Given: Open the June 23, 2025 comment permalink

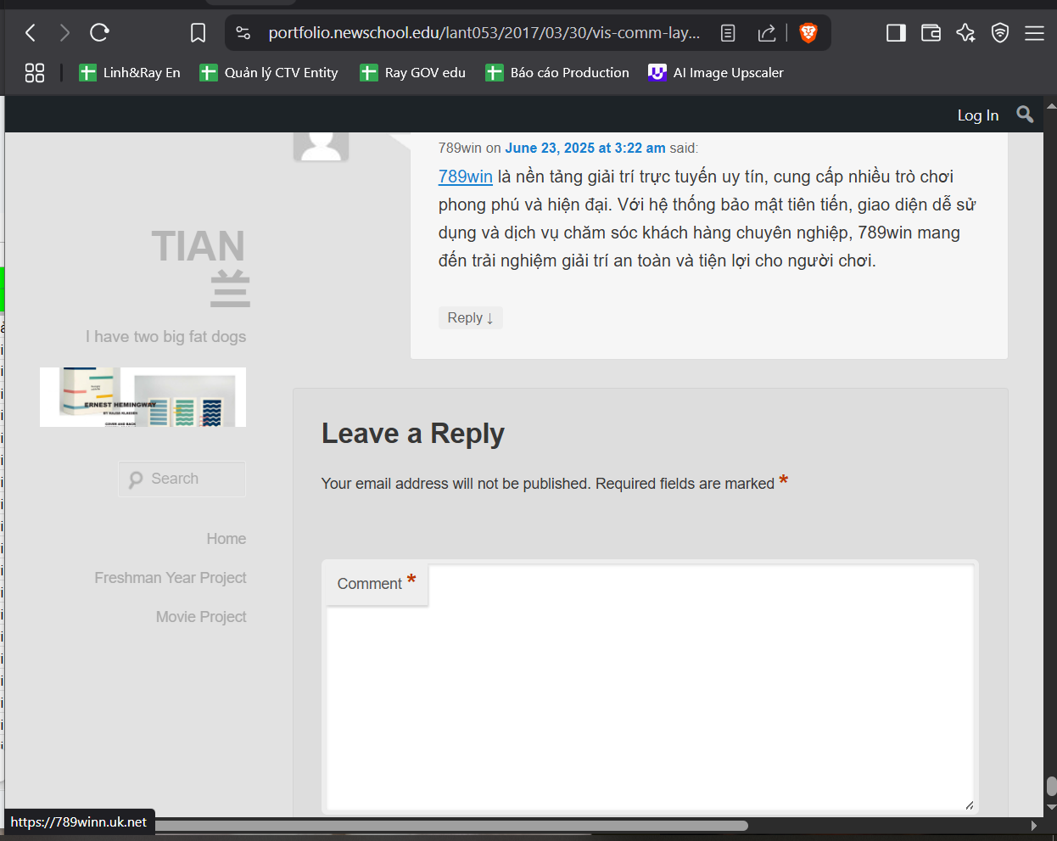Looking at the screenshot, I should pos(585,148).
